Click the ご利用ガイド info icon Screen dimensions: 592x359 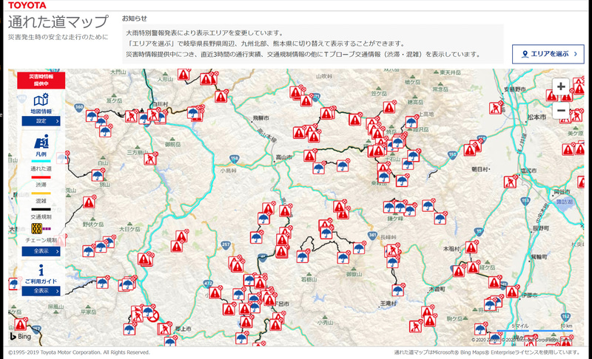[41, 270]
